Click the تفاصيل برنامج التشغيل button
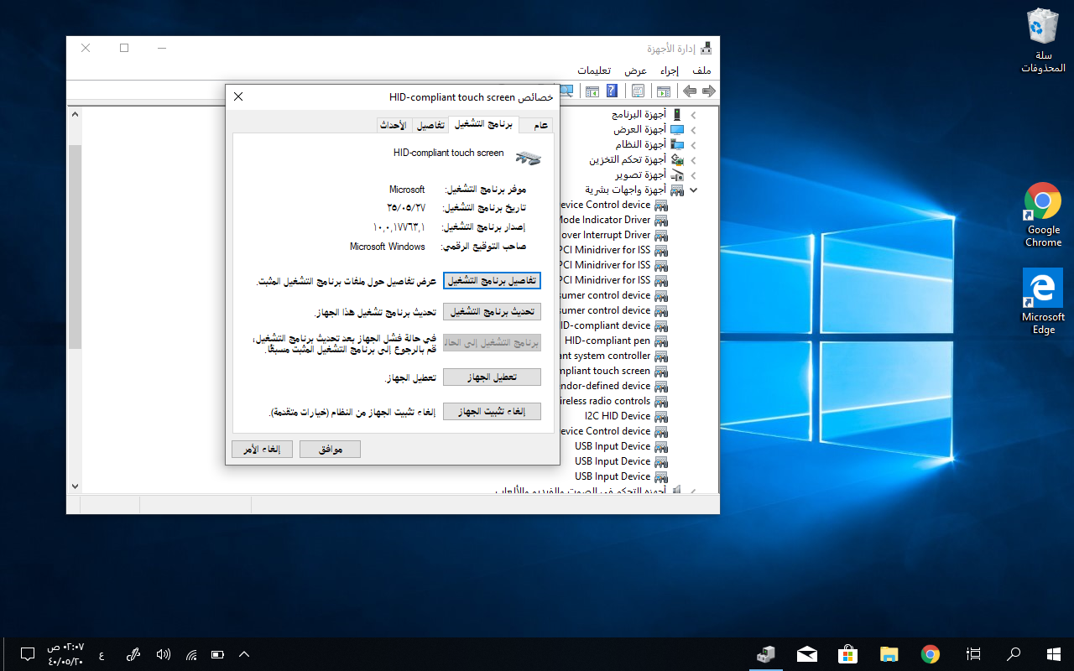The height and width of the screenshot is (671, 1074). tap(492, 280)
